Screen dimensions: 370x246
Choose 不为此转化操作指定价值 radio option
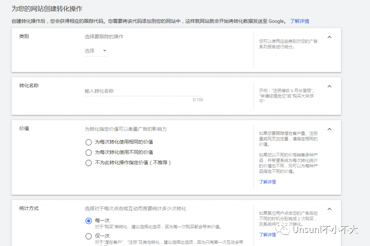pos(89,163)
